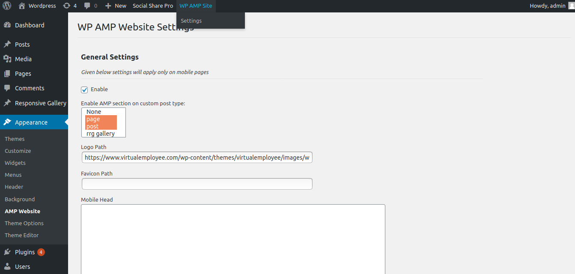Open the WordPress logo menu

(x=7, y=6)
